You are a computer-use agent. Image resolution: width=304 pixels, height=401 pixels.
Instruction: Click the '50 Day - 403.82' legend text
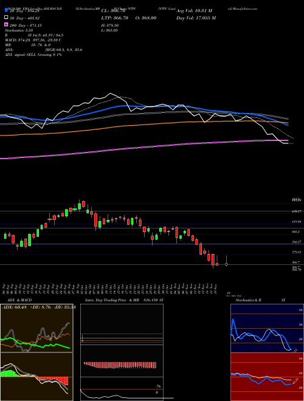coord(24,18)
